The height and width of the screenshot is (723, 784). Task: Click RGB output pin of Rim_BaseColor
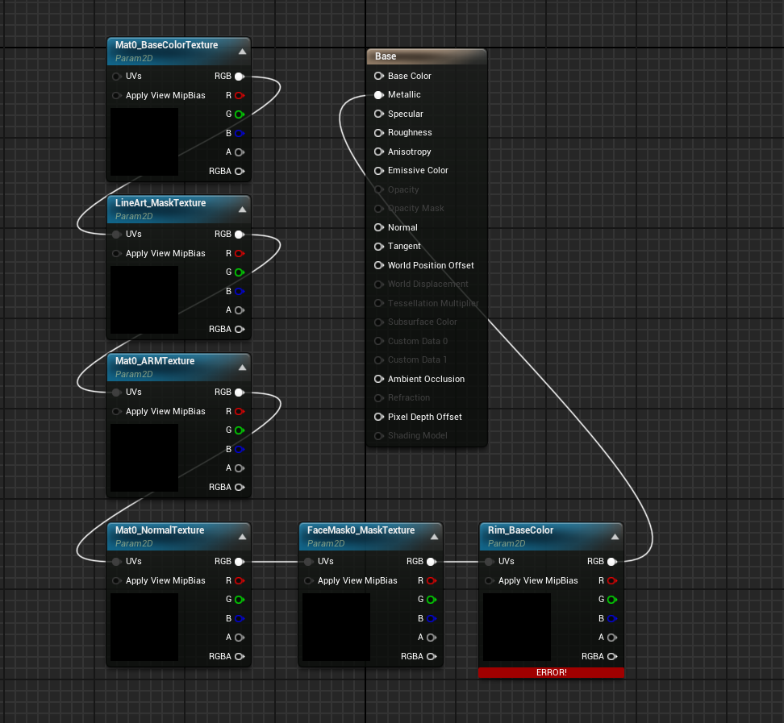[612, 562]
